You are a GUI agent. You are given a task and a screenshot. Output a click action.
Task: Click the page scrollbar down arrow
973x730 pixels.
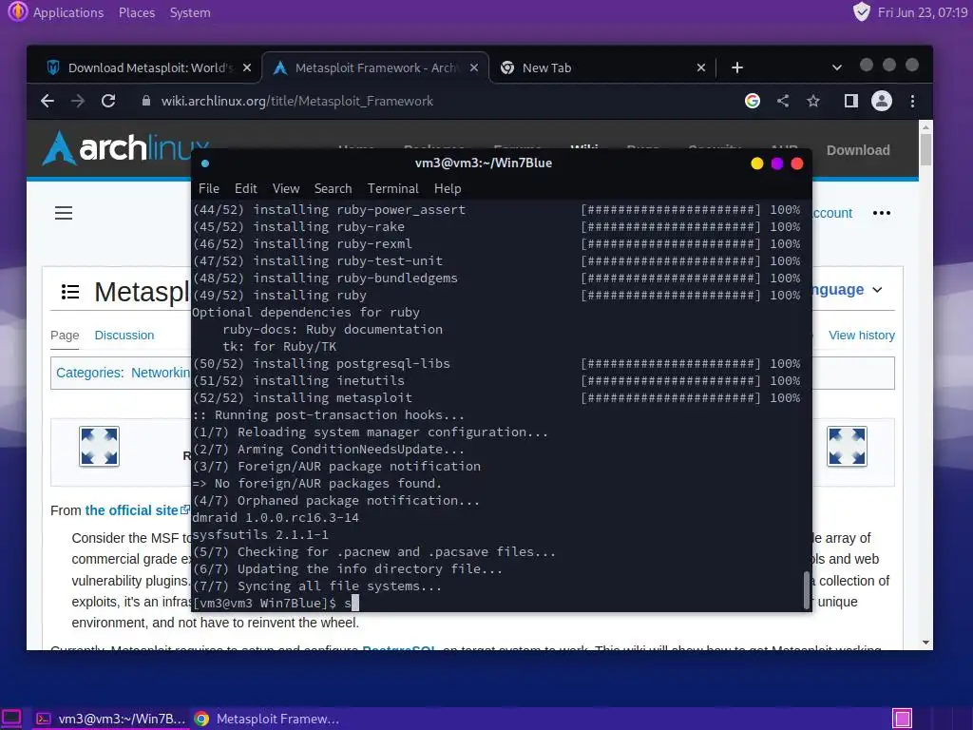coord(925,644)
